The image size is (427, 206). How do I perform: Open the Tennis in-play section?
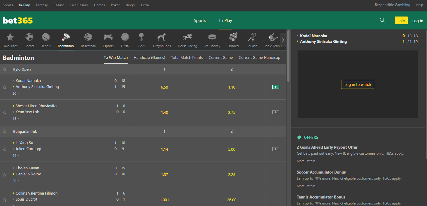tap(46, 40)
